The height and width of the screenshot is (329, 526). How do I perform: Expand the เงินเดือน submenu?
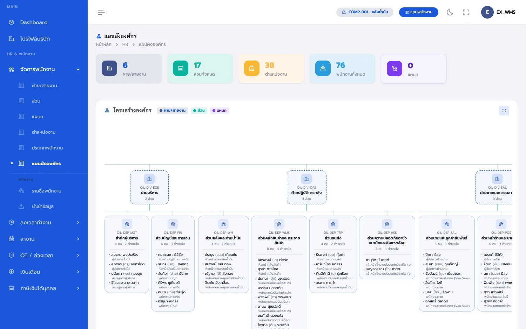44,272
